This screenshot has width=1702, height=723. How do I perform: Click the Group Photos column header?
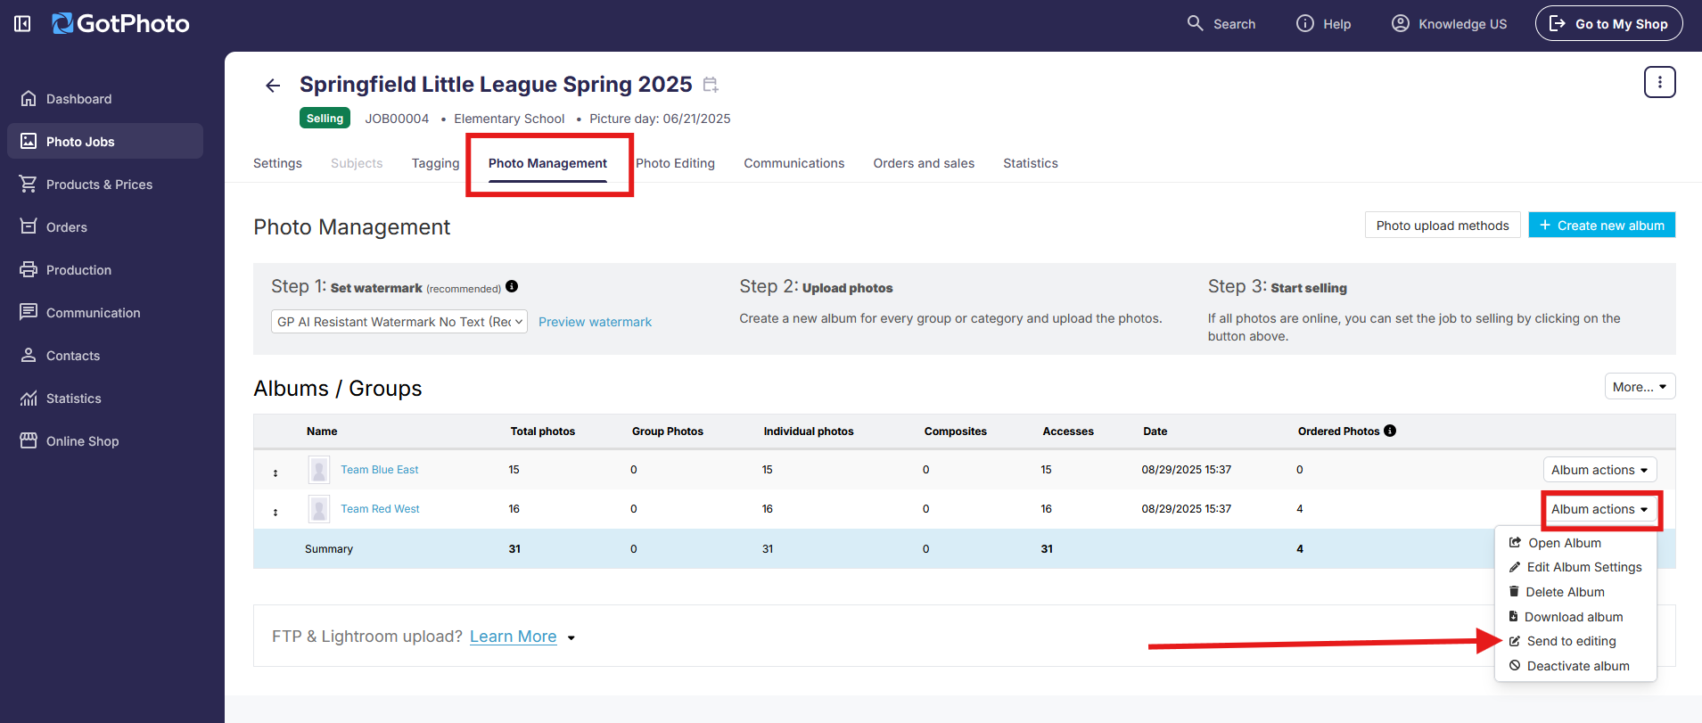[x=668, y=431]
